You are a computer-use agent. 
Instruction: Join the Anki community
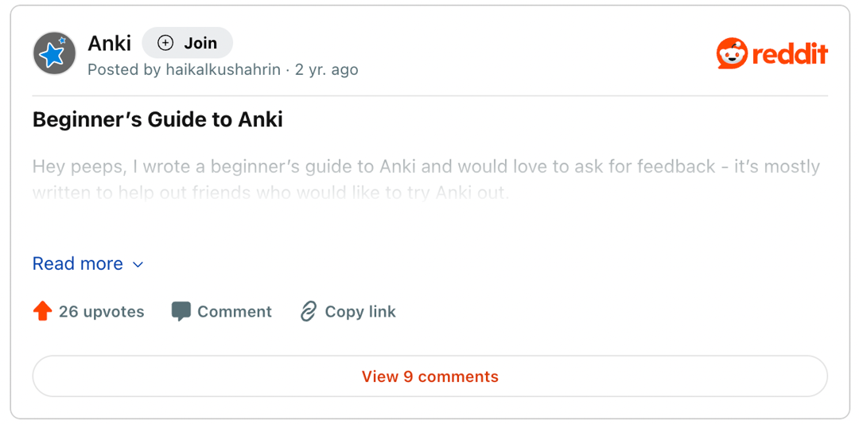(x=188, y=43)
